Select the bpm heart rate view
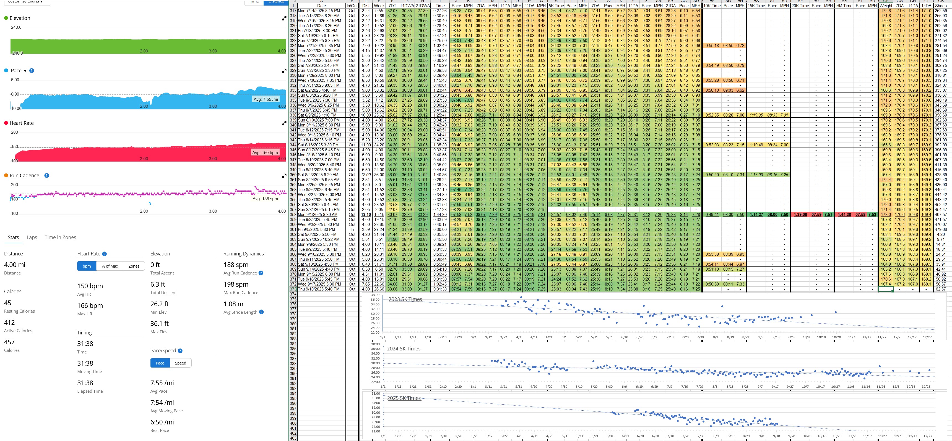Viewport: 952px width, 441px height. coord(87,266)
